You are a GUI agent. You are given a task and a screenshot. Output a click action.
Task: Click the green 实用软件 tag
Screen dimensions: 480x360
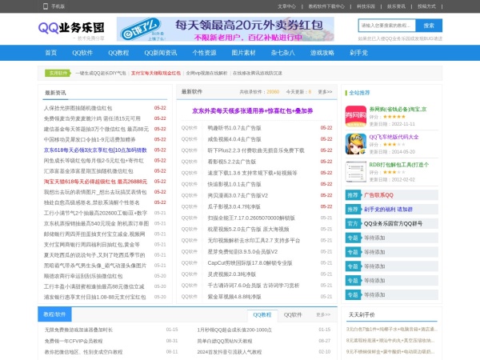pos(58,73)
